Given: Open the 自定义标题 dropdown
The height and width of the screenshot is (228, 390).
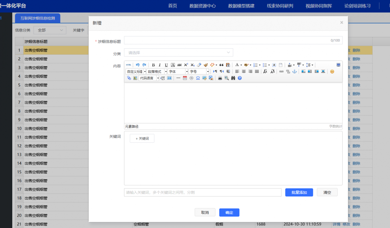Looking at the screenshot, I should [136, 71].
